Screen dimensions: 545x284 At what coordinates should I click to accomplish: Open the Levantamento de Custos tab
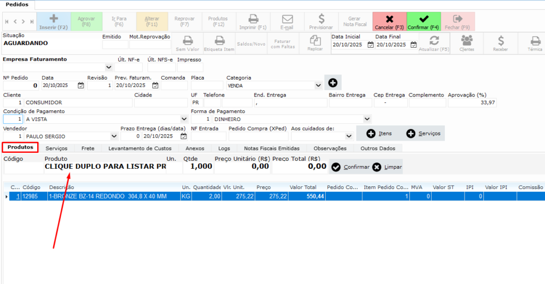(140, 148)
